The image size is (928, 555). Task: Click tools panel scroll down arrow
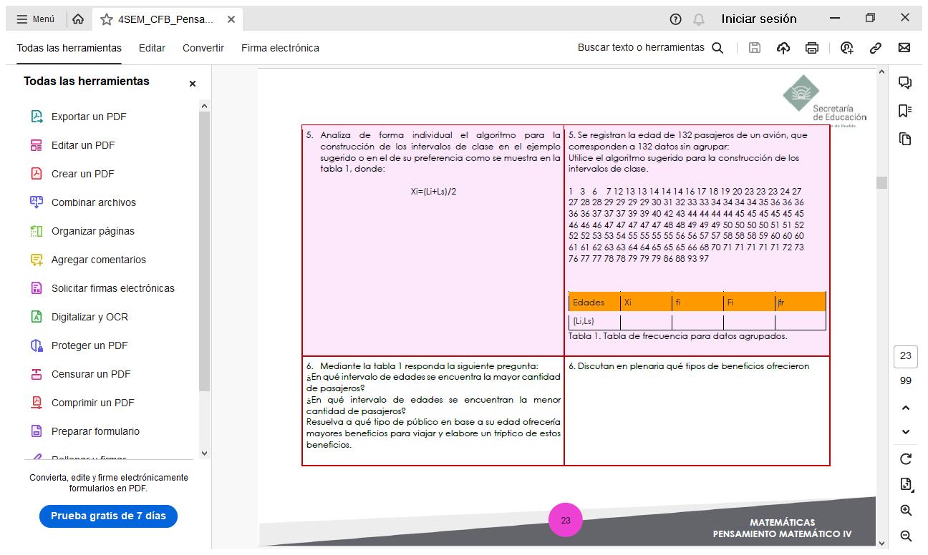[x=204, y=453]
